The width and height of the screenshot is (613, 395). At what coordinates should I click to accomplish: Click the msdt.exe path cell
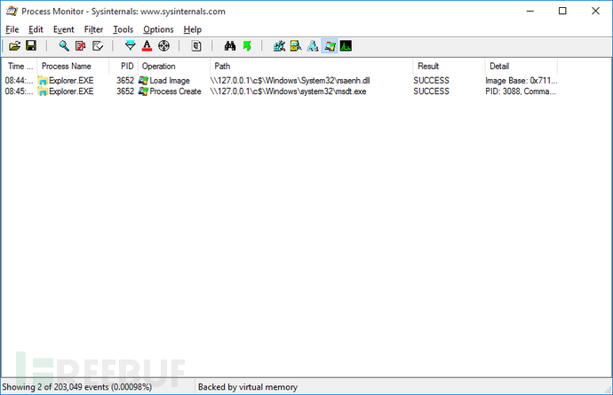(x=288, y=91)
